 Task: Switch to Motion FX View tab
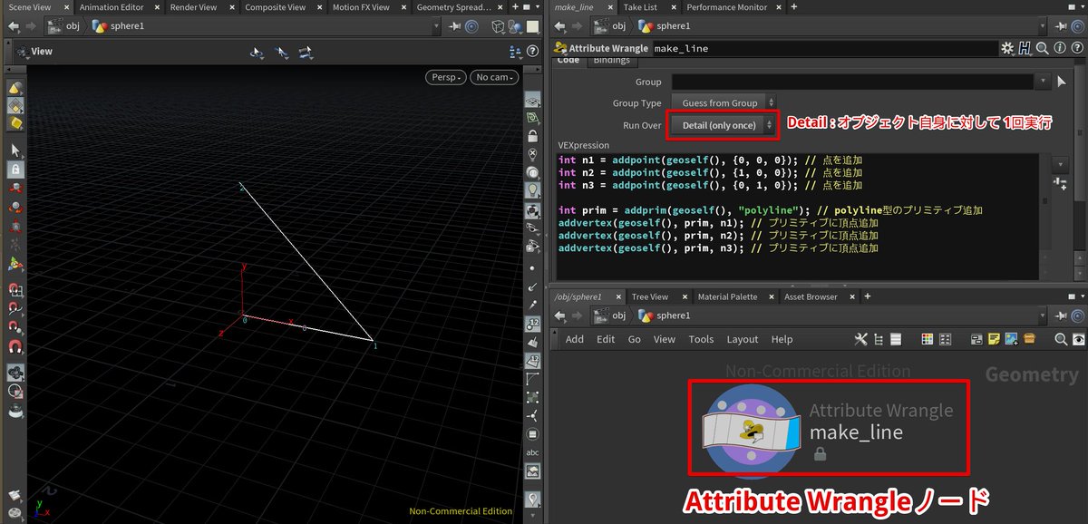[361, 7]
